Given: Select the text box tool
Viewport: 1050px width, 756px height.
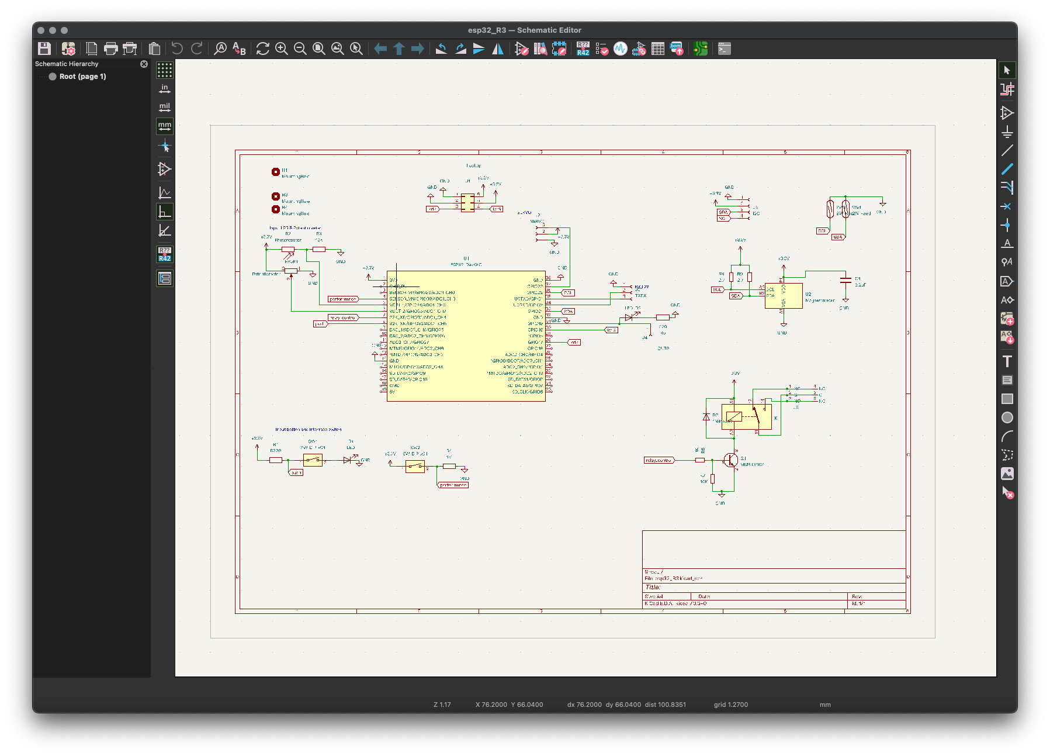Looking at the screenshot, I should point(1007,379).
